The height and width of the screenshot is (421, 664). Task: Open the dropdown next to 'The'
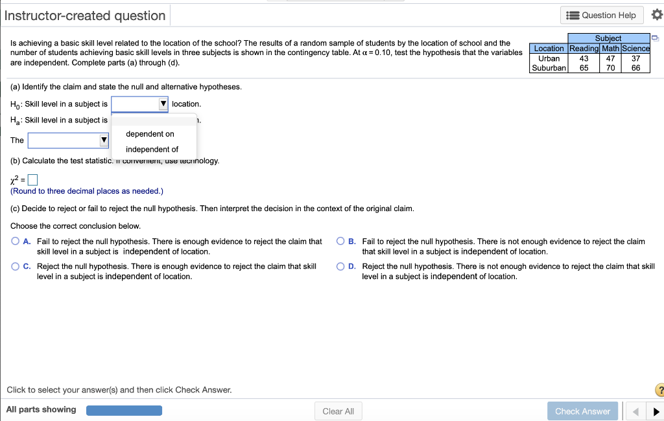(67, 140)
